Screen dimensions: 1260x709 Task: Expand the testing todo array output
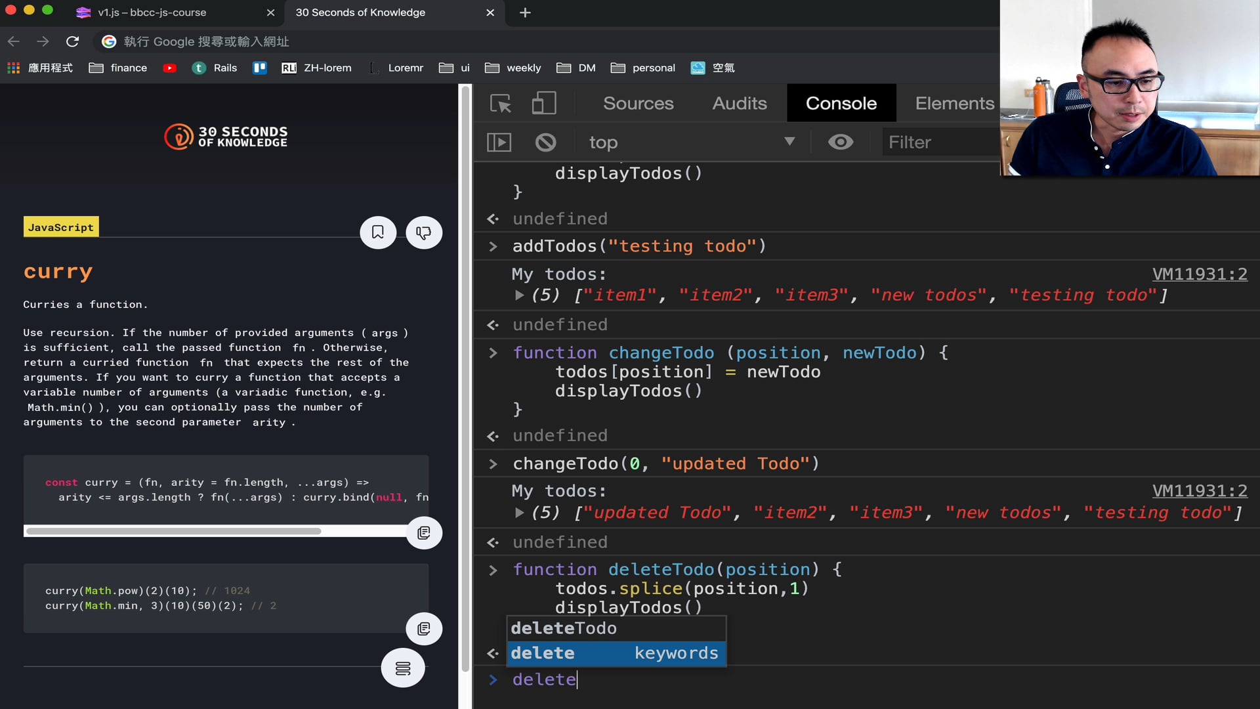(x=520, y=295)
